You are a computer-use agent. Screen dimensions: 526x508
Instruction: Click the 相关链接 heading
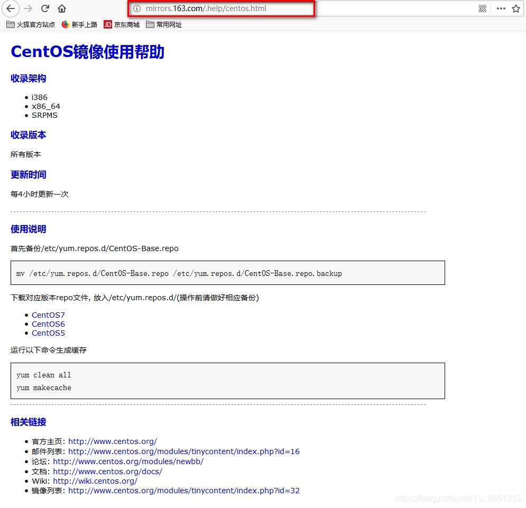click(x=28, y=422)
